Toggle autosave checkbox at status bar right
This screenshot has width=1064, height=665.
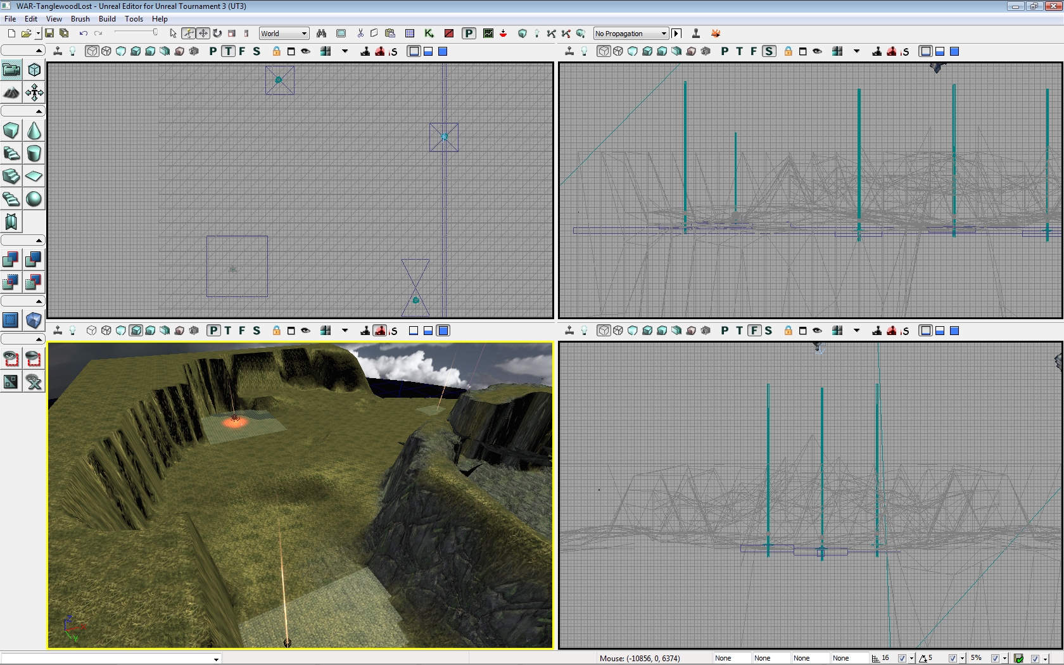pyautogui.click(x=1035, y=659)
